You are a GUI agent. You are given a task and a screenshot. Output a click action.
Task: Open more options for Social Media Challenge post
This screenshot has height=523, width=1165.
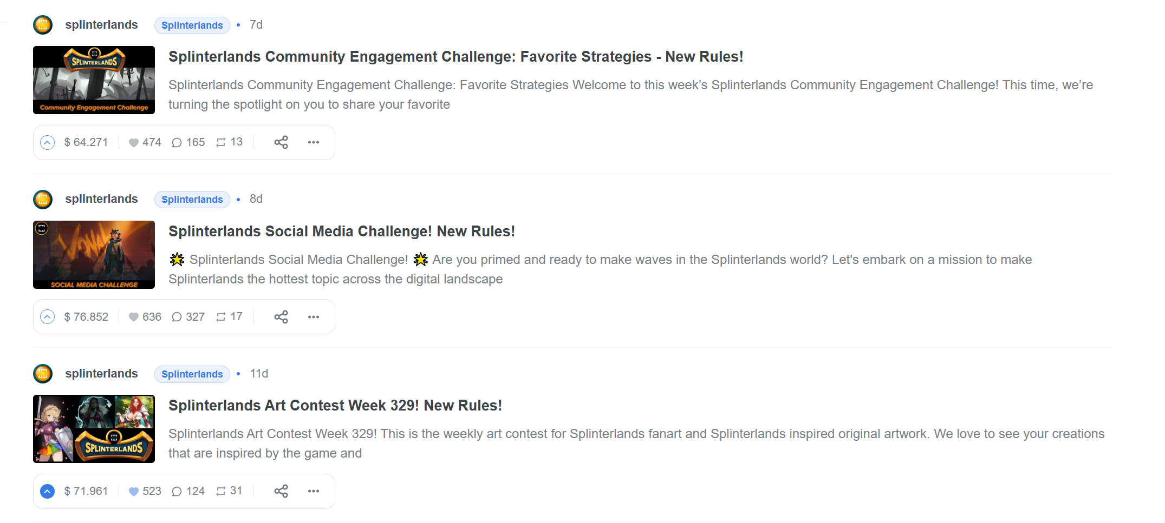(x=314, y=317)
